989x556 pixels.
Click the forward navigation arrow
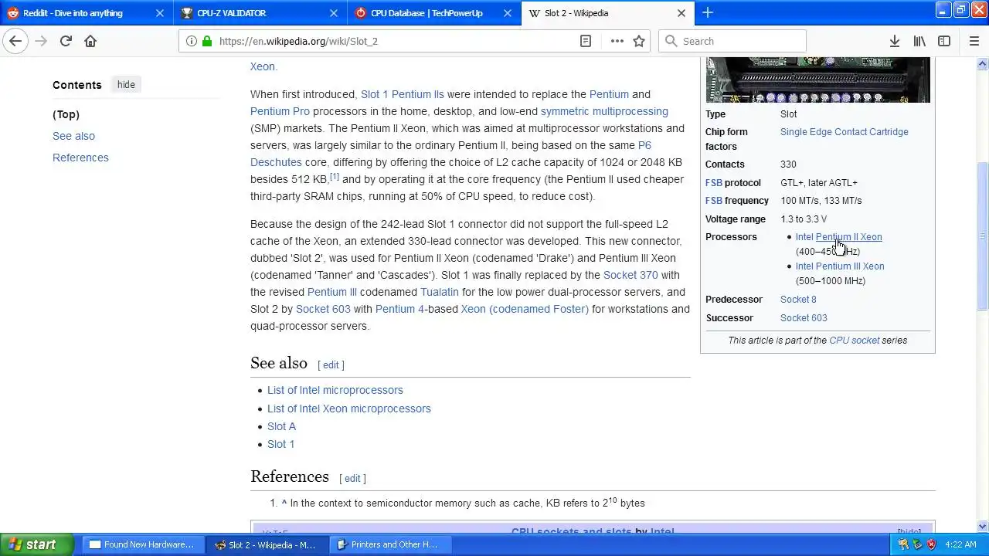[x=41, y=41]
